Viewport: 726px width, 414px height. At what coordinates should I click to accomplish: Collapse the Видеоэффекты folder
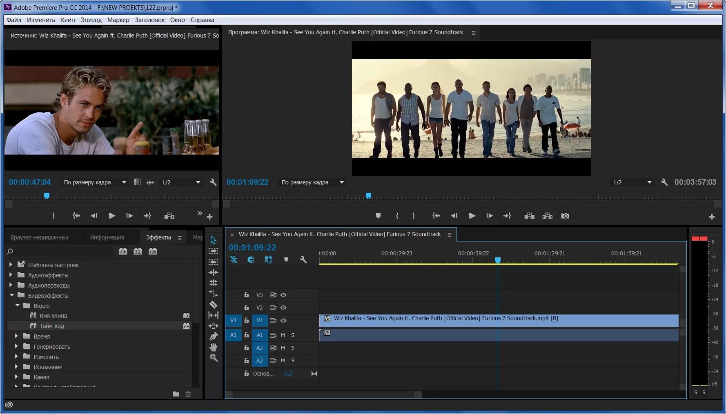click(x=11, y=295)
